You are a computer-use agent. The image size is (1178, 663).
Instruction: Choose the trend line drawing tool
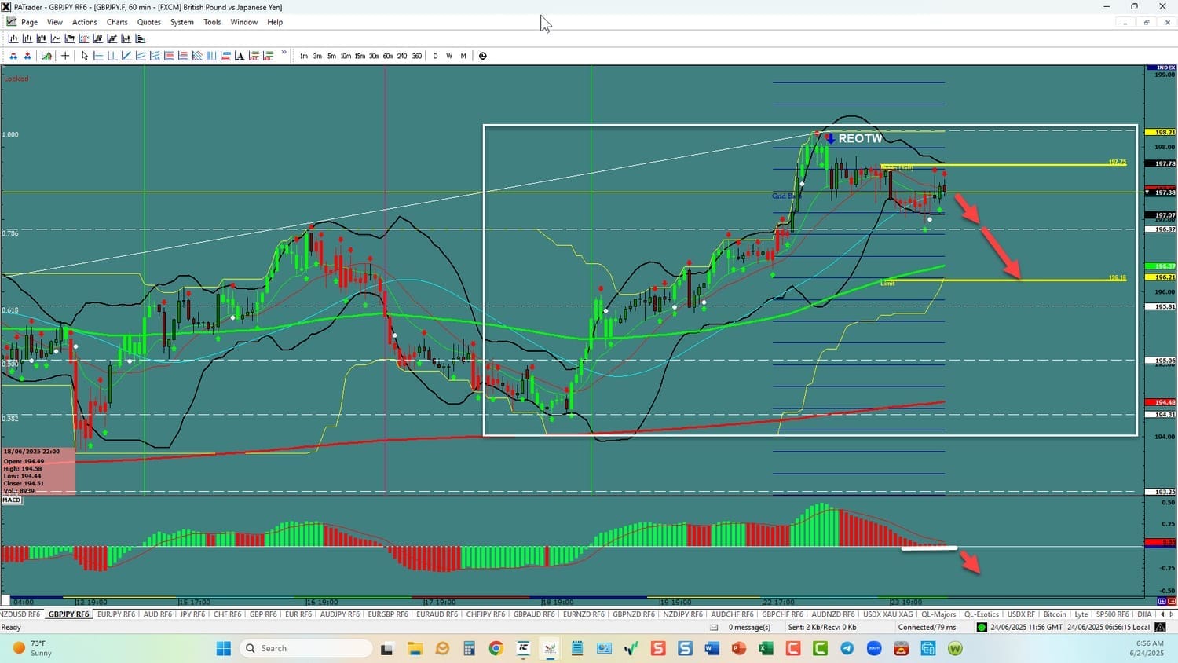point(126,56)
